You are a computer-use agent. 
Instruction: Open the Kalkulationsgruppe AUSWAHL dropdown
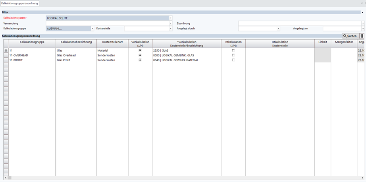coord(92,29)
